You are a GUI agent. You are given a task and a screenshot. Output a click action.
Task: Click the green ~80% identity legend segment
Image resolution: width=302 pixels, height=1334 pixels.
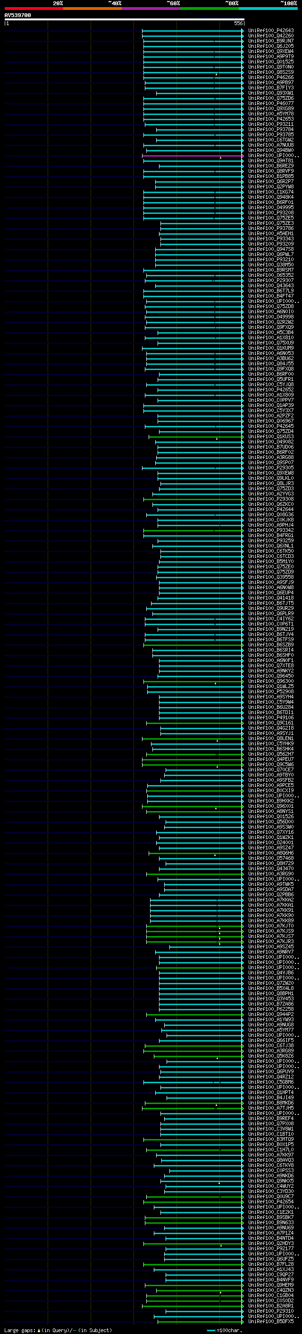210,9
